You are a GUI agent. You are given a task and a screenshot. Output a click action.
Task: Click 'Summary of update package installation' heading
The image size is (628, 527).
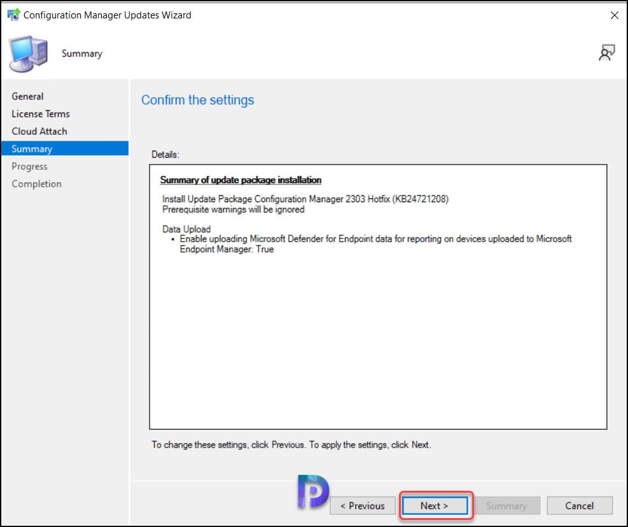(241, 180)
